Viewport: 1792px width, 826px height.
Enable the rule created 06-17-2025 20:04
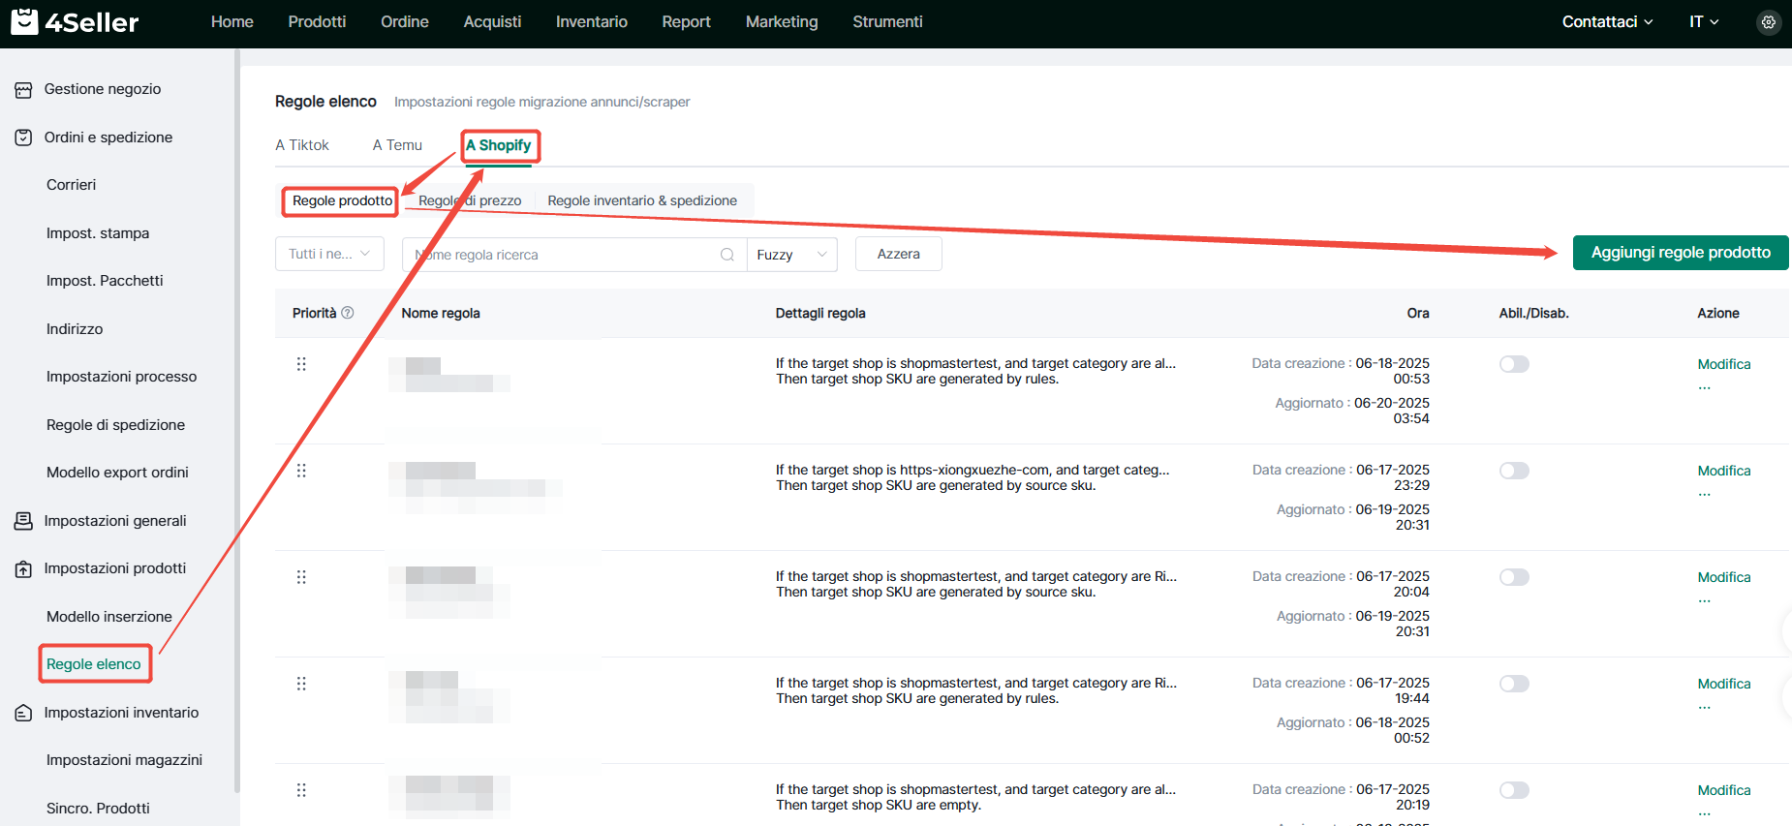(x=1514, y=577)
